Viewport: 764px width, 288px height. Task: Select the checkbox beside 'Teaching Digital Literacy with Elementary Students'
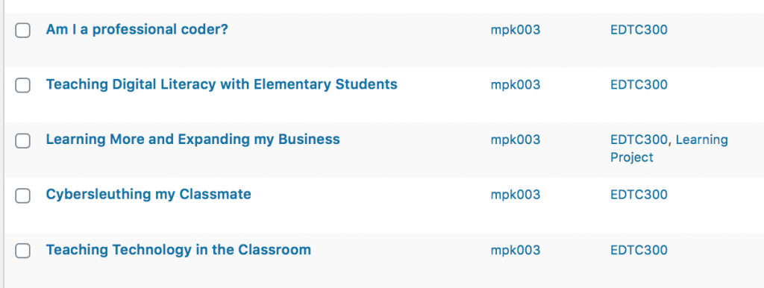(23, 86)
